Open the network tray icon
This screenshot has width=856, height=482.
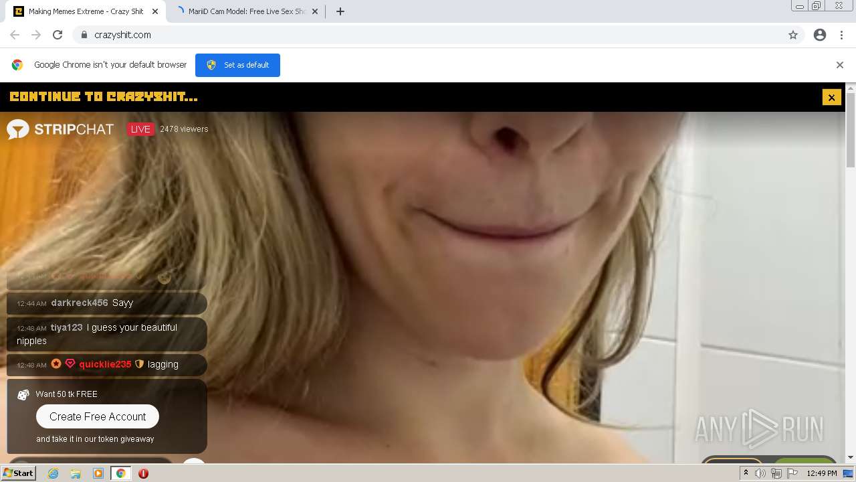[776, 473]
